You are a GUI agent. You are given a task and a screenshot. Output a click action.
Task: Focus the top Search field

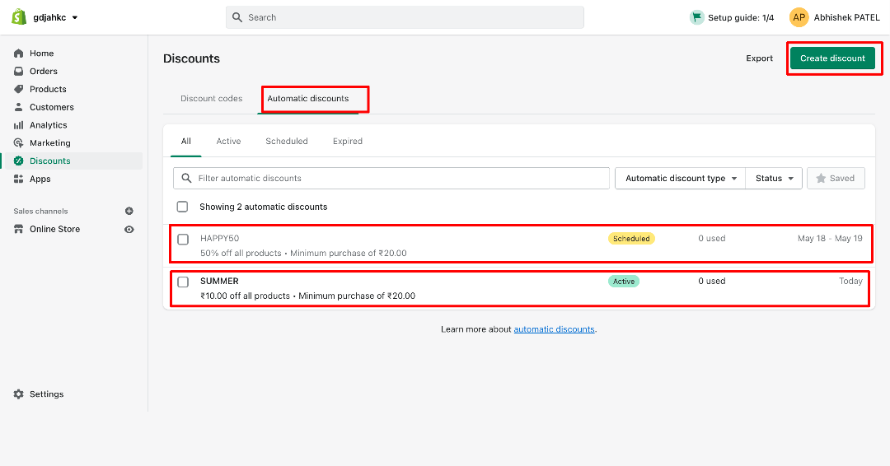pos(405,17)
